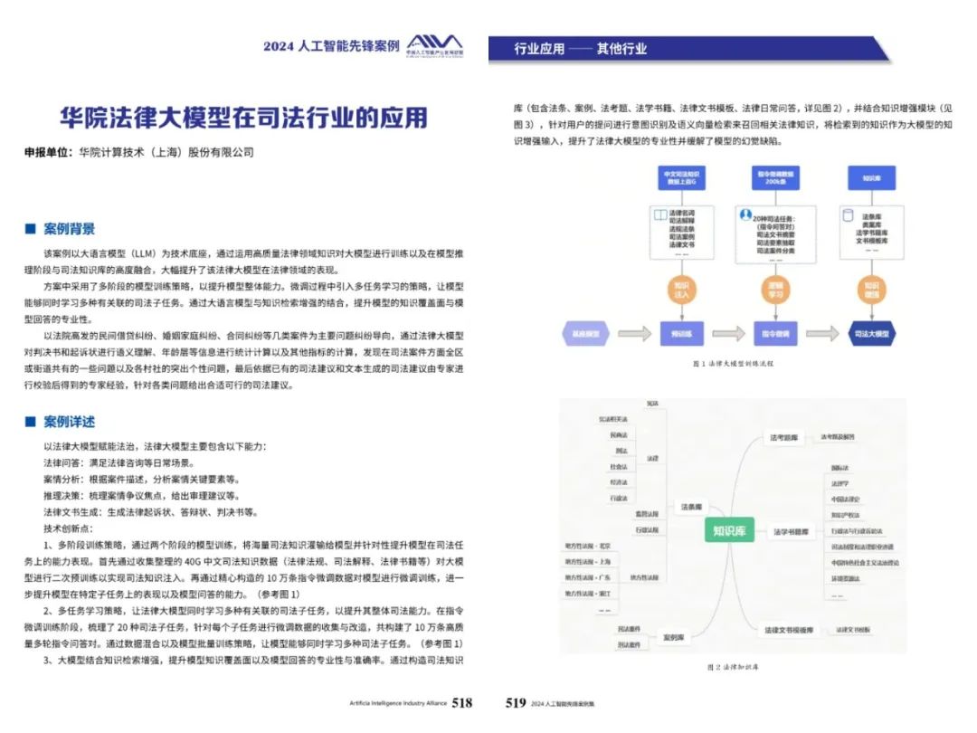Click page number 519
977x733 pixels.
tap(516, 703)
